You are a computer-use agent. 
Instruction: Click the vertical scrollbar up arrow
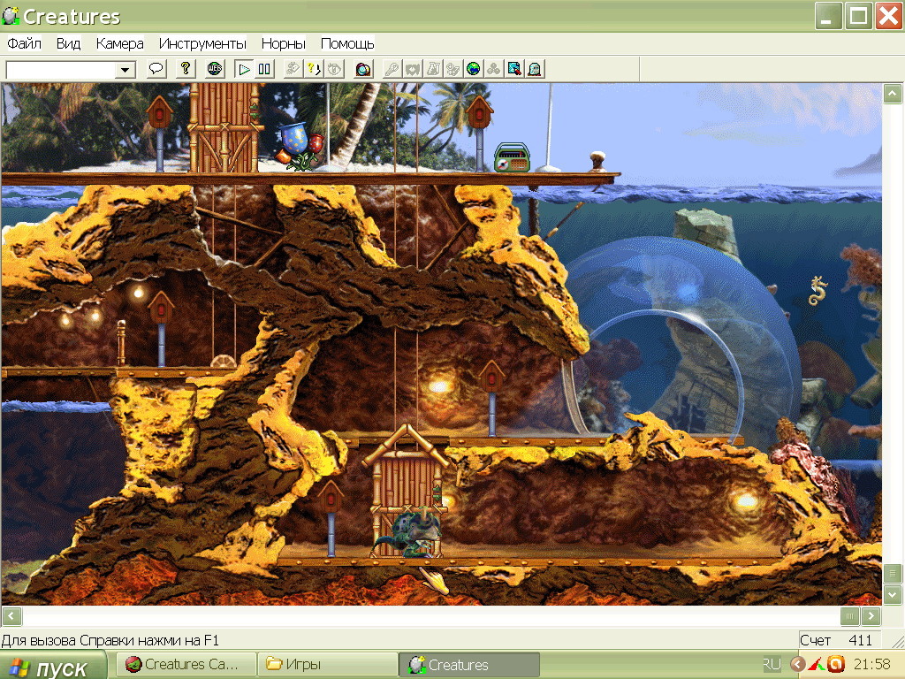893,94
